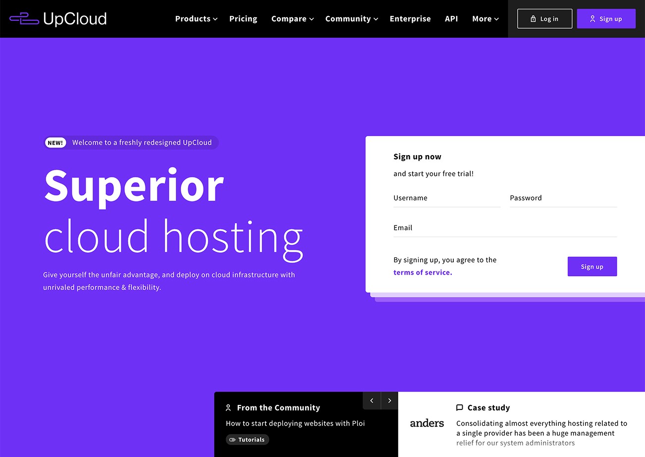Click the UpCloud wordmark text

[75, 19]
